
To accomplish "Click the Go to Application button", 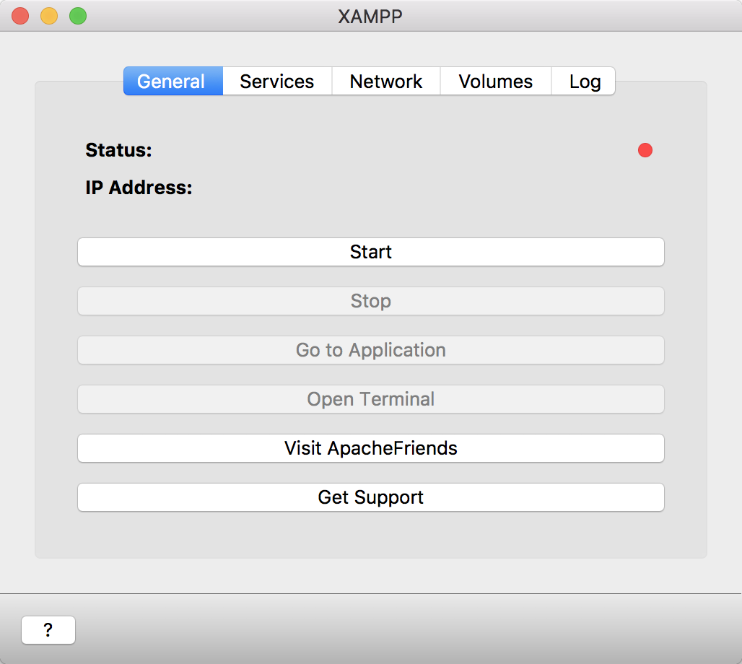I will click(371, 350).
